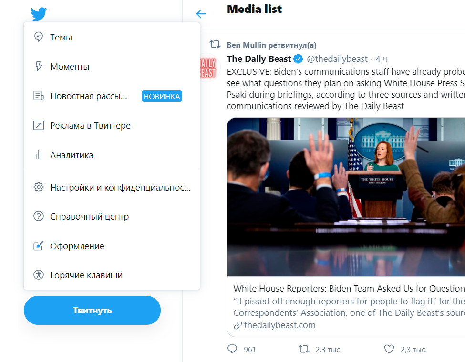465x362 pixels.
Task: Open Справочный центр from the menu
Action: [89, 217]
